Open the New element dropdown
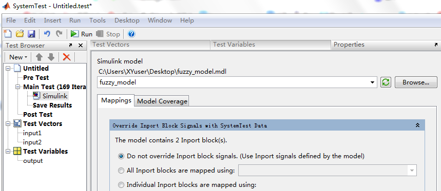441x191 pixels. pos(18,57)
